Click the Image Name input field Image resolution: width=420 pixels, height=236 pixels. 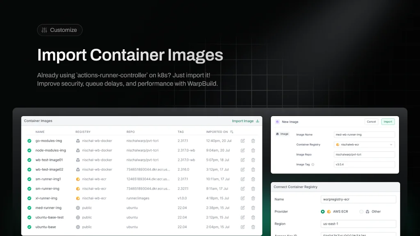pos(364,134)
